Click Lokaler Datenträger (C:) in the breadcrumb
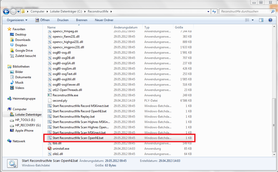The height and width of the screenshot is (172, 278). [66, 11]
